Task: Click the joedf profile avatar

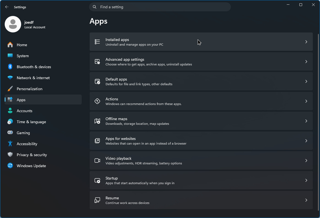Action: click(x=13, y=24)
